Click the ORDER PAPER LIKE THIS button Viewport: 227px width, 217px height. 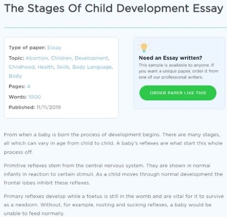pyautogui.click(x=178, y=93)
